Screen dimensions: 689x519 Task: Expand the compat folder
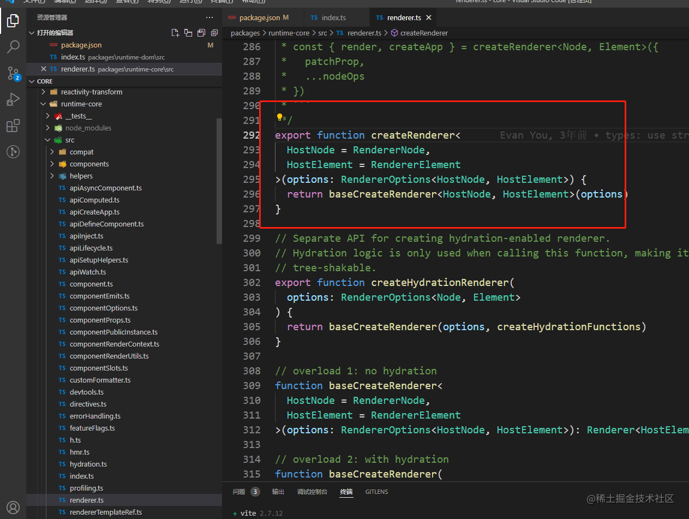[52, 152]
